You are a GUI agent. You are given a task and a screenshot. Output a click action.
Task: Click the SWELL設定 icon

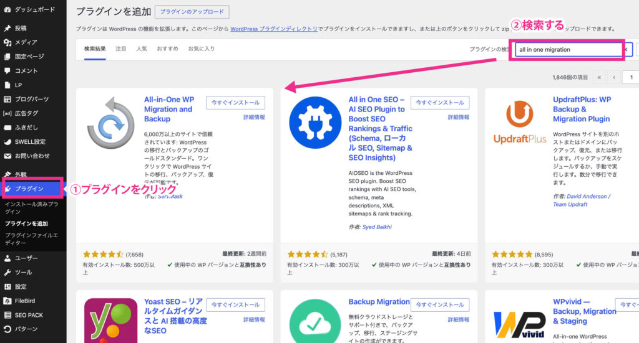coord(7,142)
